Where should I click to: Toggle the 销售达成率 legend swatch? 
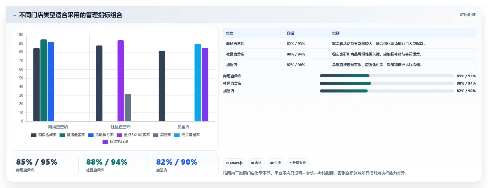coord(34,135)
